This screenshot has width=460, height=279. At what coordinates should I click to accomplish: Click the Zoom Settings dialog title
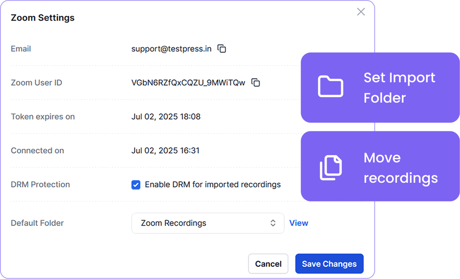click(42, 18)
